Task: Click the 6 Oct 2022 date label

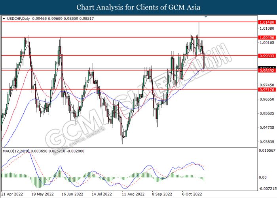Action: point(192,194)
